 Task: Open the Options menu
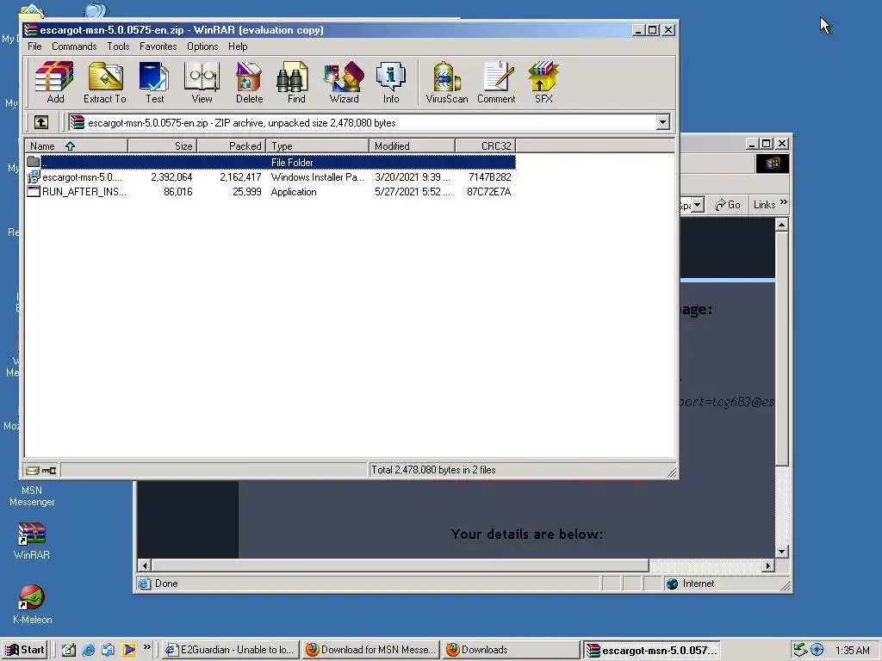tap(202, 46)
